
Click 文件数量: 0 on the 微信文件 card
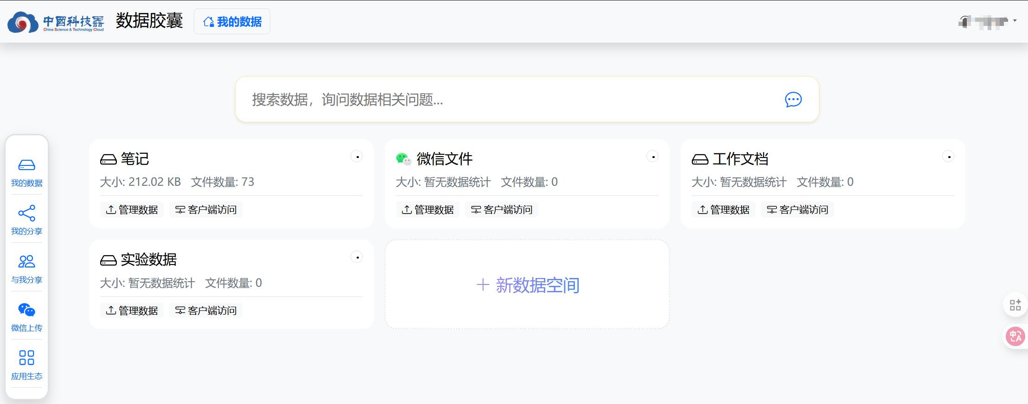point(529,182)
